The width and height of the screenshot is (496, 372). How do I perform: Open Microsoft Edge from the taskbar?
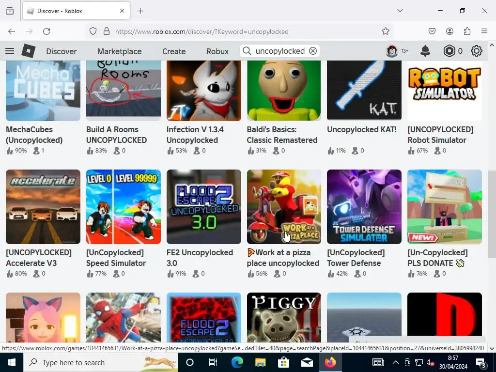[x=237, y=362]
